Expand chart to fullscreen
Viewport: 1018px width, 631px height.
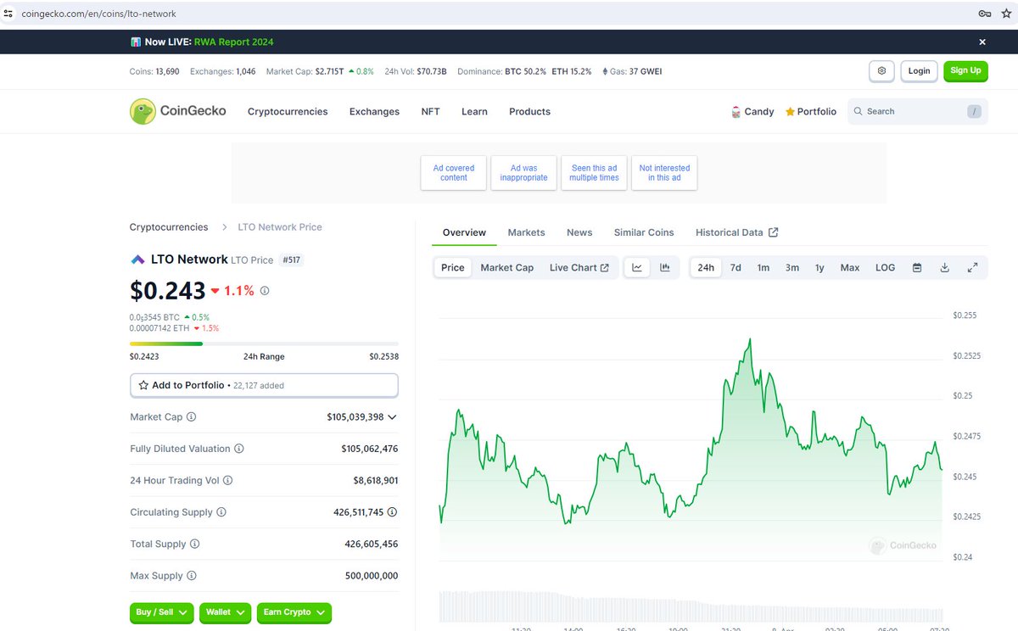(x=973, y=267)
